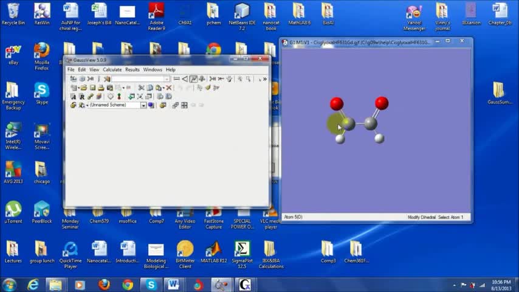This screenshot has height=292, width=519.
Task: Click the Center molecule icon
Action: tap(140, 97)
